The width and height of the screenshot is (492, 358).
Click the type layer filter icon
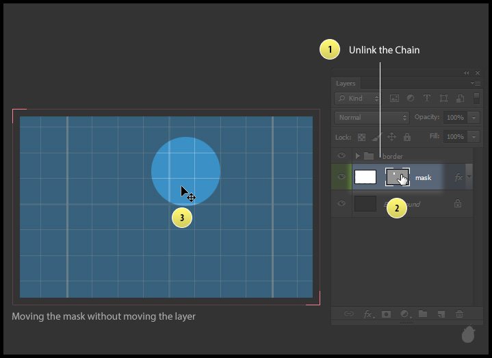[427, 99]
